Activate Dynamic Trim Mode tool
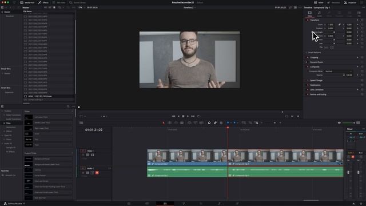The width and height of the screenshot is (366, 206). 176,123
